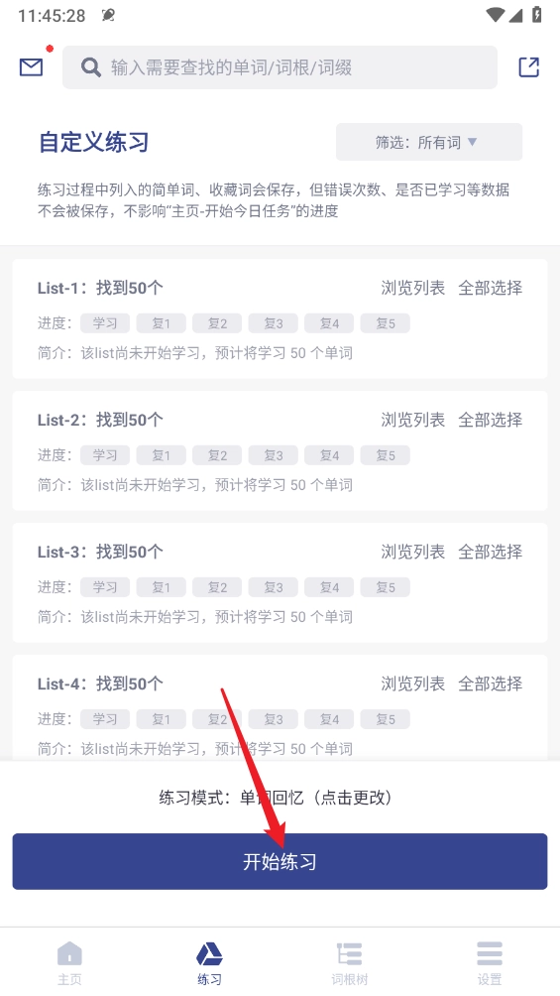Tap the share/export icon at top right

point(528,66)
